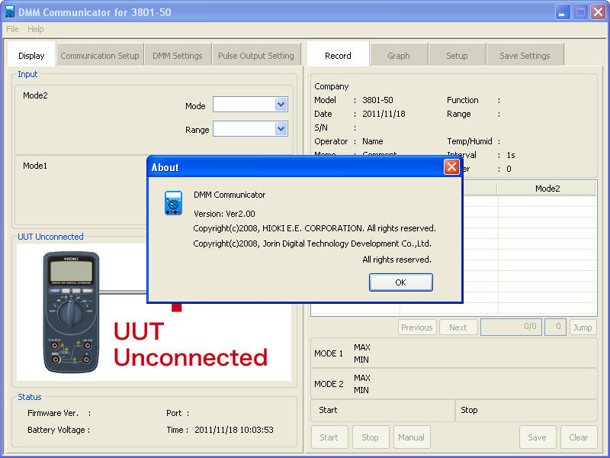Screen dimensions: 610x458
Task: Click the Temp/Humid label
Action: tap(470, 141)
